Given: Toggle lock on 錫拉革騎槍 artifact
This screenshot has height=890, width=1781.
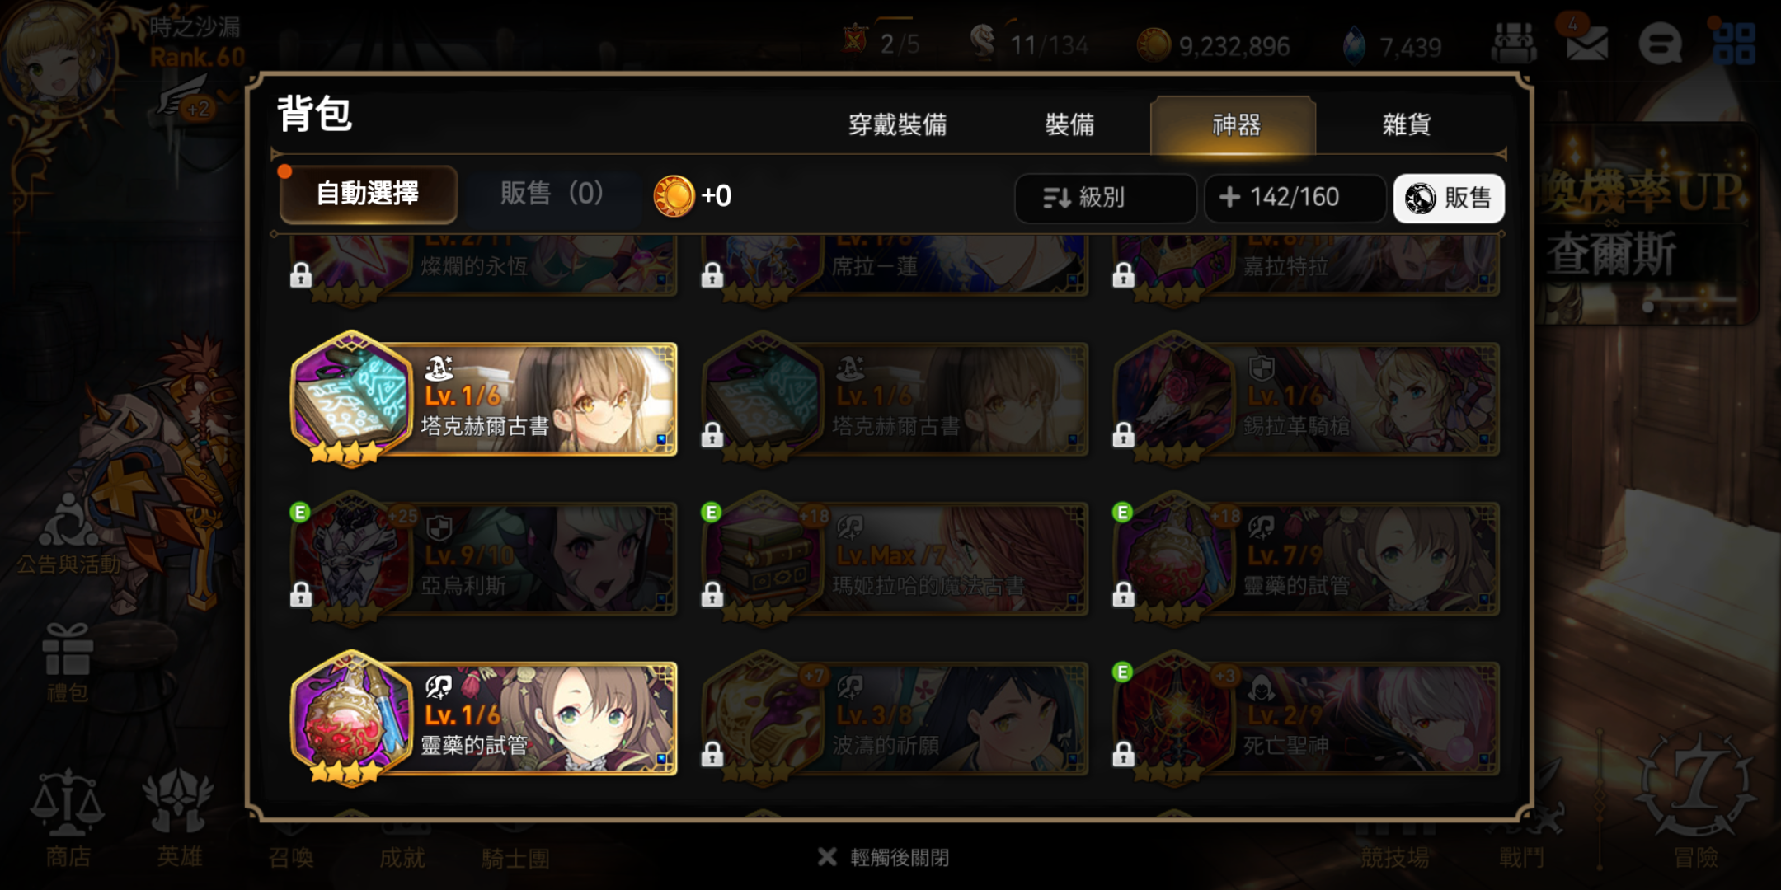Looking at the screenshot, I should click(1124, 434).
